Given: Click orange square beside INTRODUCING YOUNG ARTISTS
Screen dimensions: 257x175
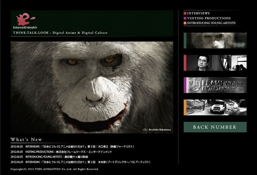Looking at the screenshot, I should coord(185,23).
